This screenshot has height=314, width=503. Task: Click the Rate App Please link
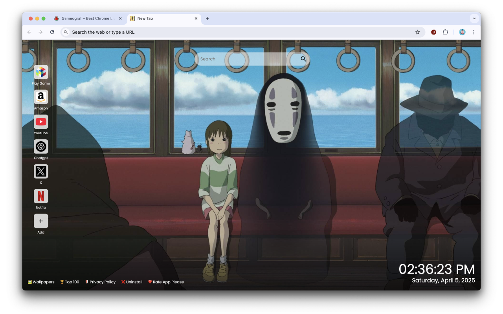166,282
